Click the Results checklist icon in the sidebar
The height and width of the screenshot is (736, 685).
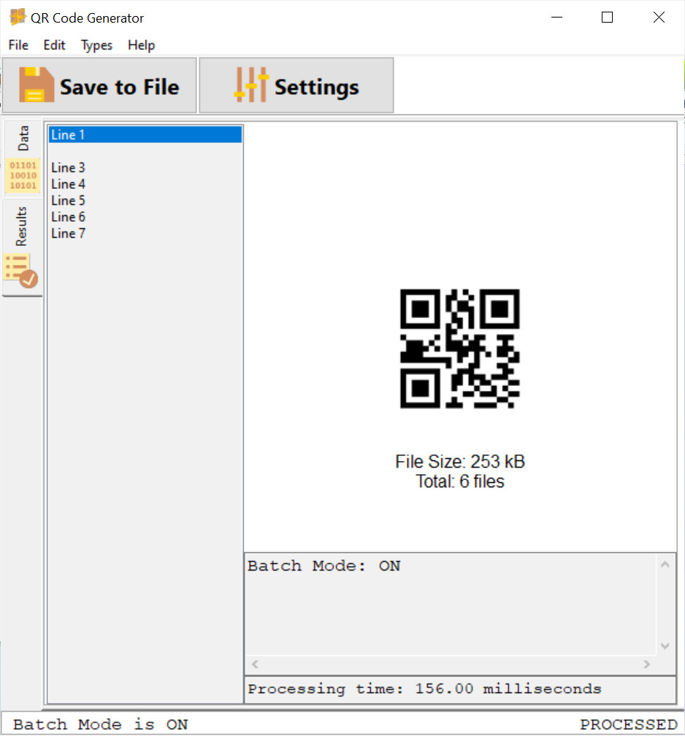21,271
